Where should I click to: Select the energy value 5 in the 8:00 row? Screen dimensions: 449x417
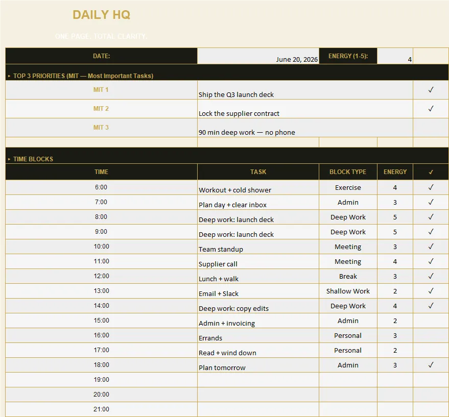[x=395, y=217]
